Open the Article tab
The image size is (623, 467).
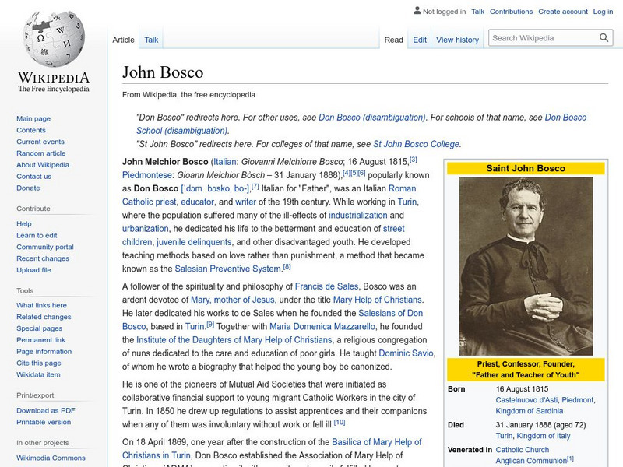coord(123,40)
